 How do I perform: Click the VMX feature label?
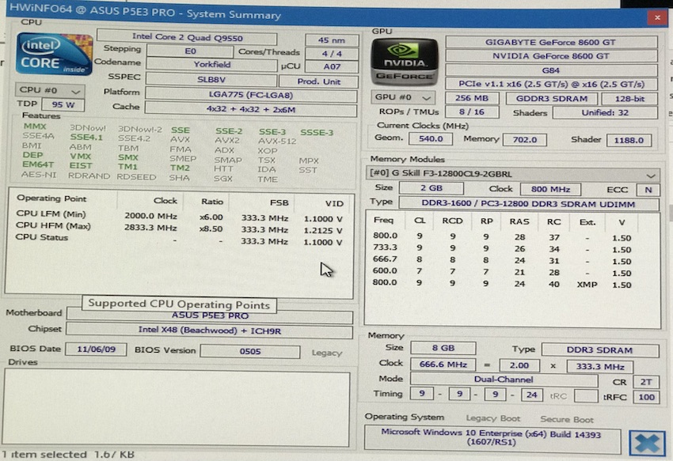pyautogui.click(x=80, y=156)
